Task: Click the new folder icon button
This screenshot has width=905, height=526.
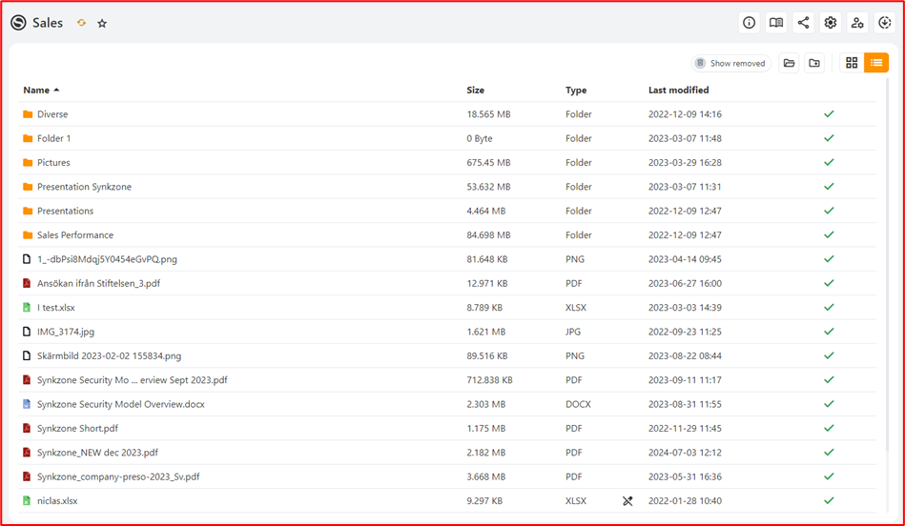Action: (814, 63)
